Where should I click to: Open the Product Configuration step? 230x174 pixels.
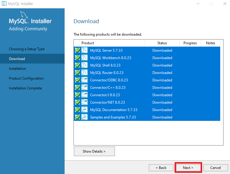click(26, 78)
